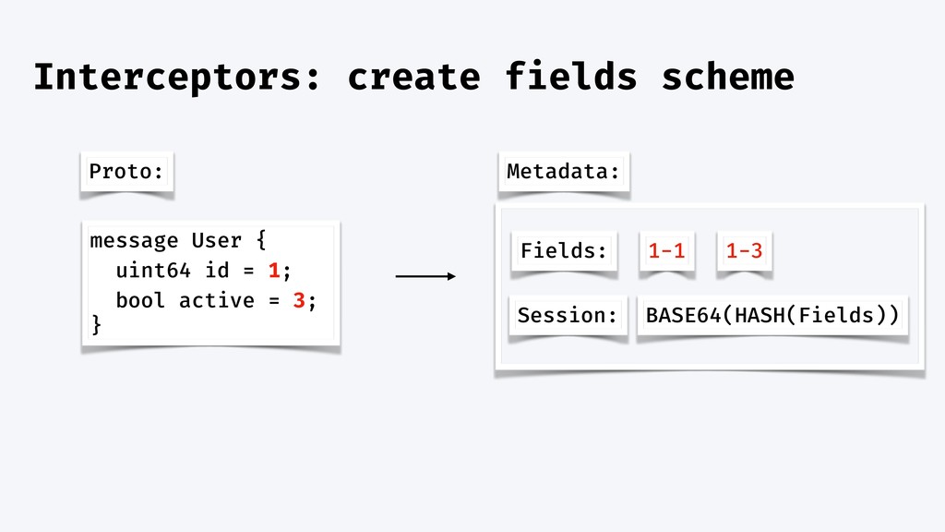Image resolution: width=945 pixels, height=532 pixels.
Task: Click the 'Metadata:' label box
Action: 564,172
